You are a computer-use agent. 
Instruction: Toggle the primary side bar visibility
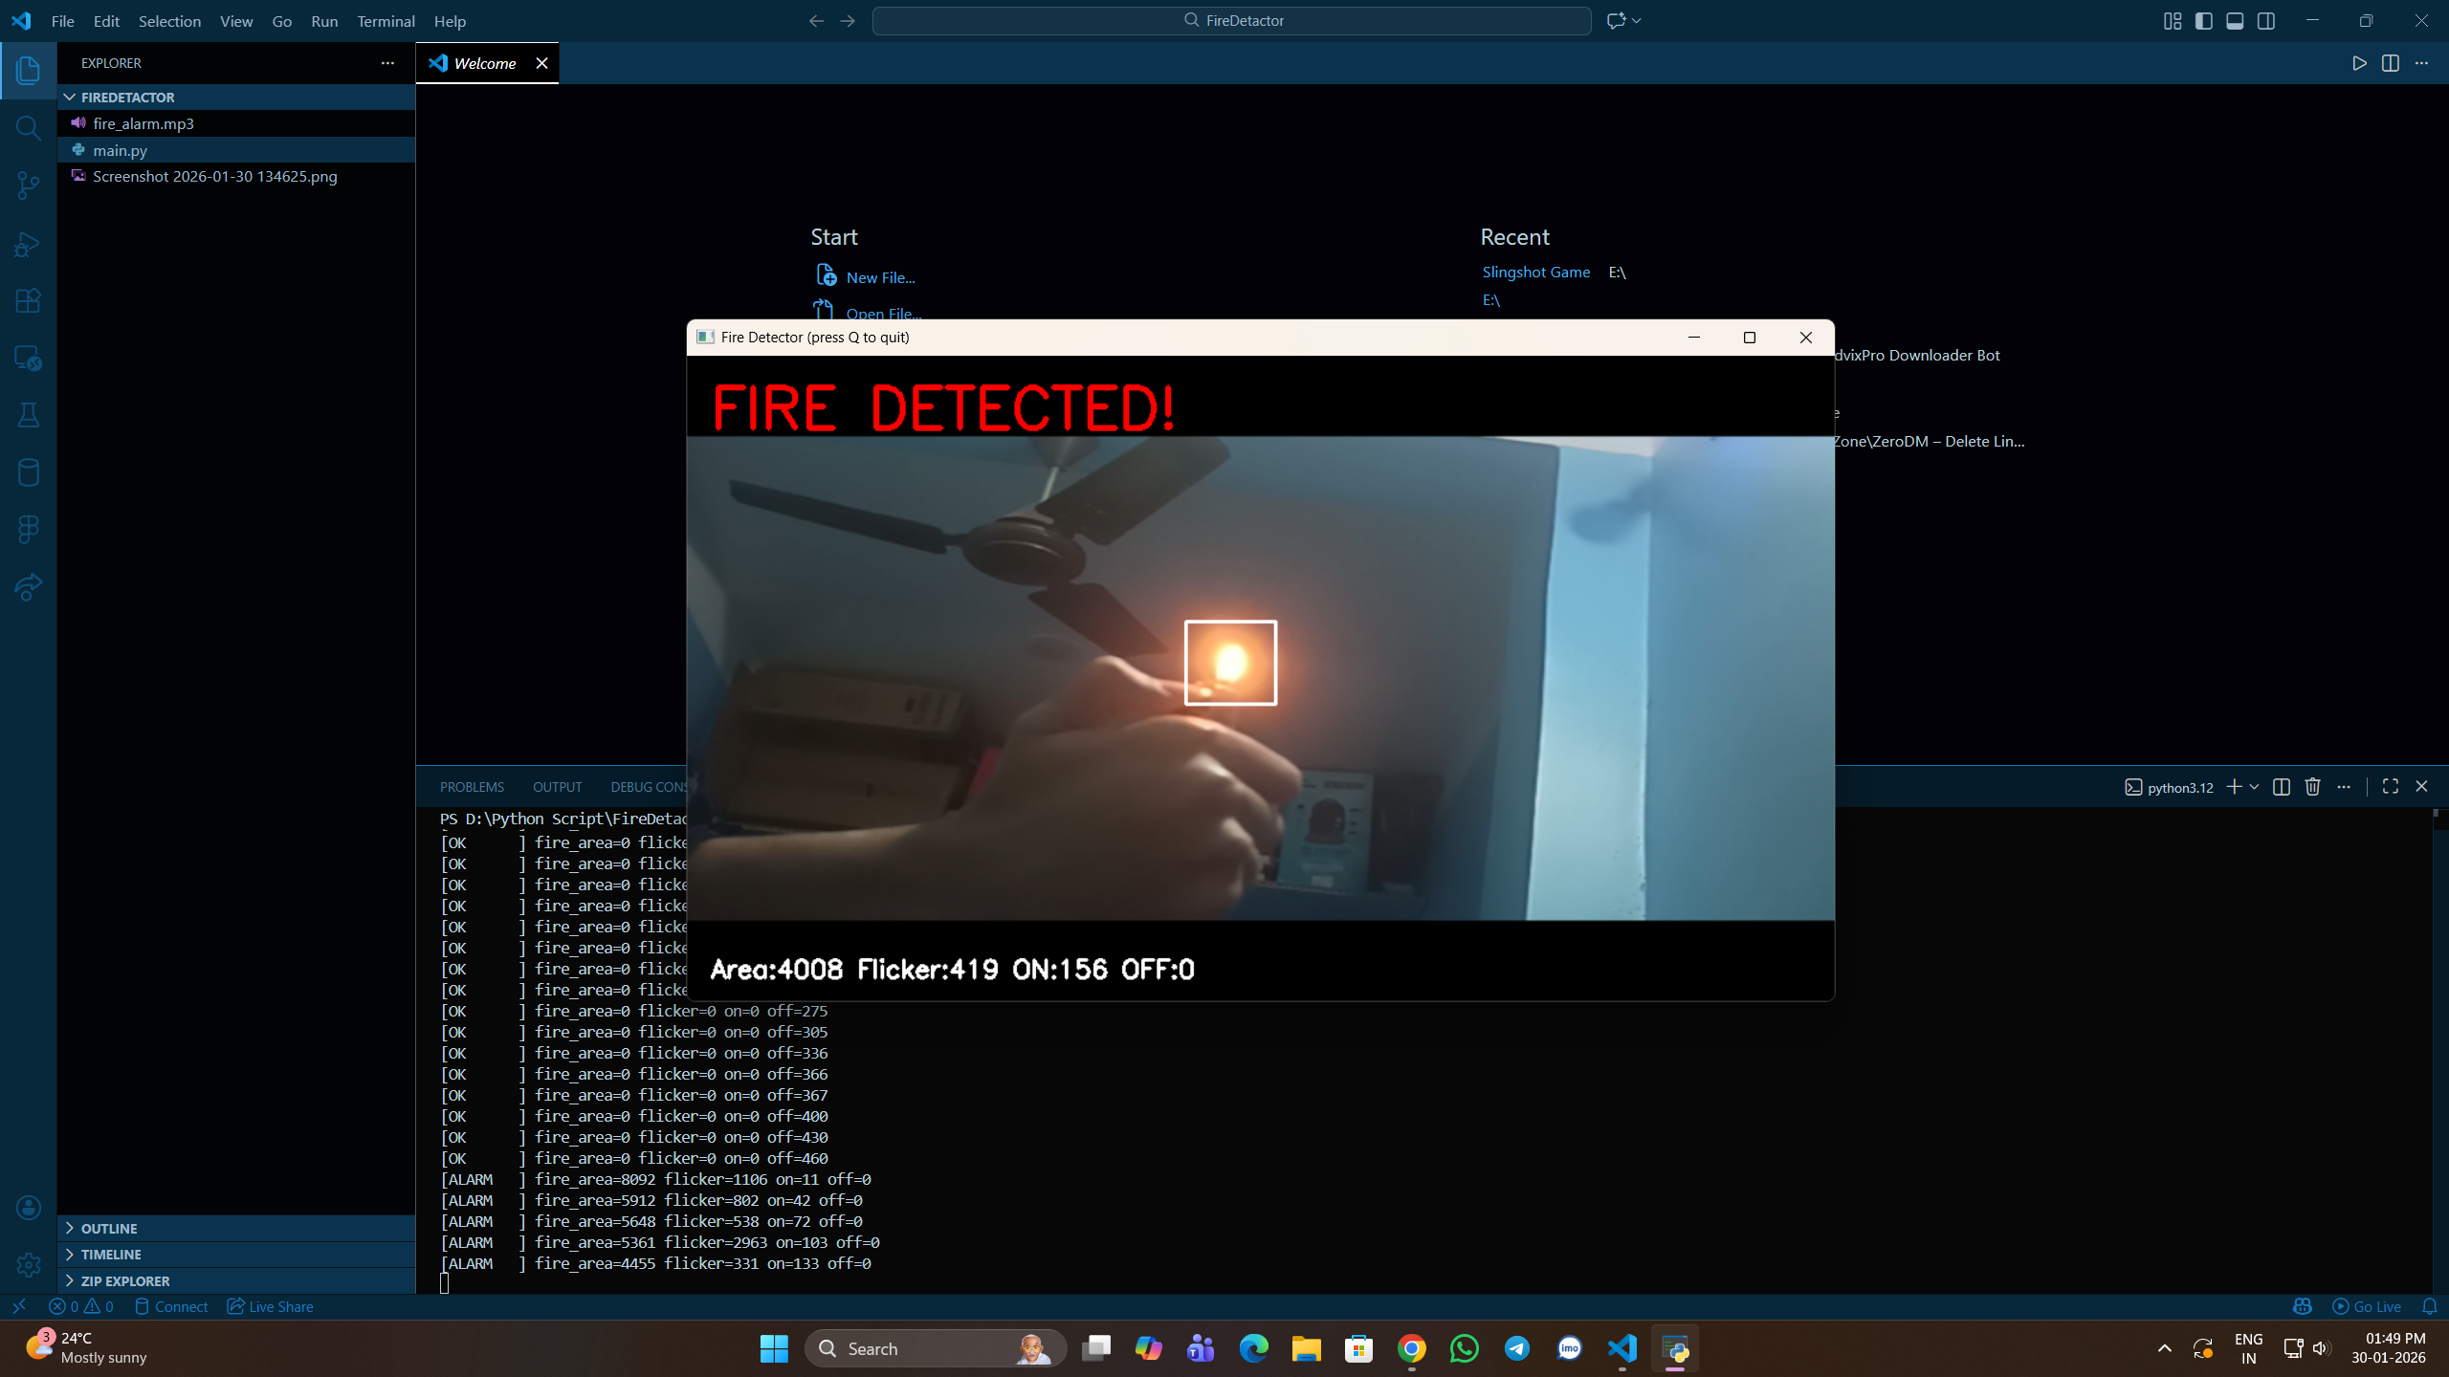point(2204,20)
